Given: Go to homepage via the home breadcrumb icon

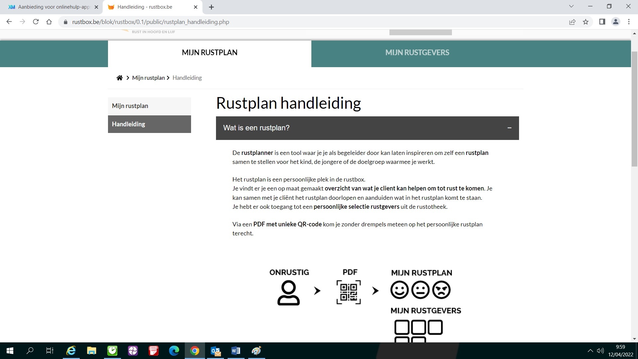Looking at the screenshot, I should point(120,77).
